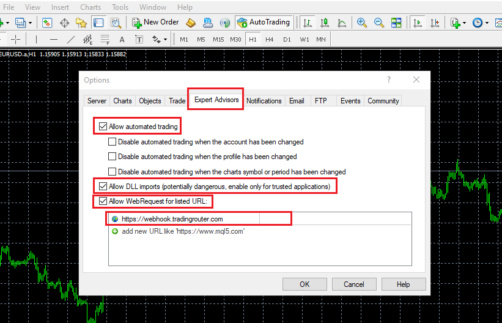Open the Tools menu
The image size is (502, 323).
(120, 7)
